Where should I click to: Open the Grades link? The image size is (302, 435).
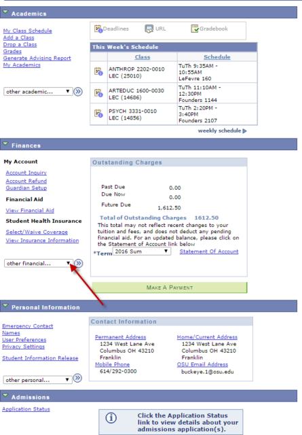click(12, 52)
